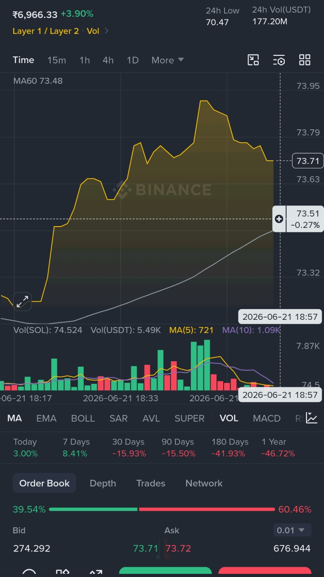Tap the green bid side of ratio bar
324x577 pixels.
pos(93,509)
